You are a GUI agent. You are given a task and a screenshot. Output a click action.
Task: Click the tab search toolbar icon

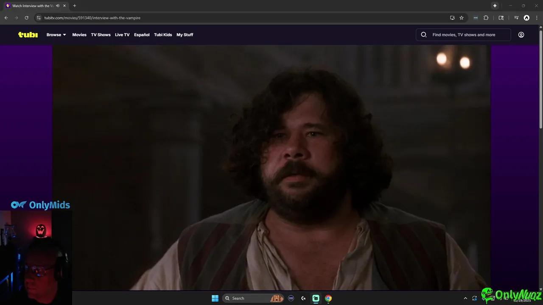[x=501, y=18]
